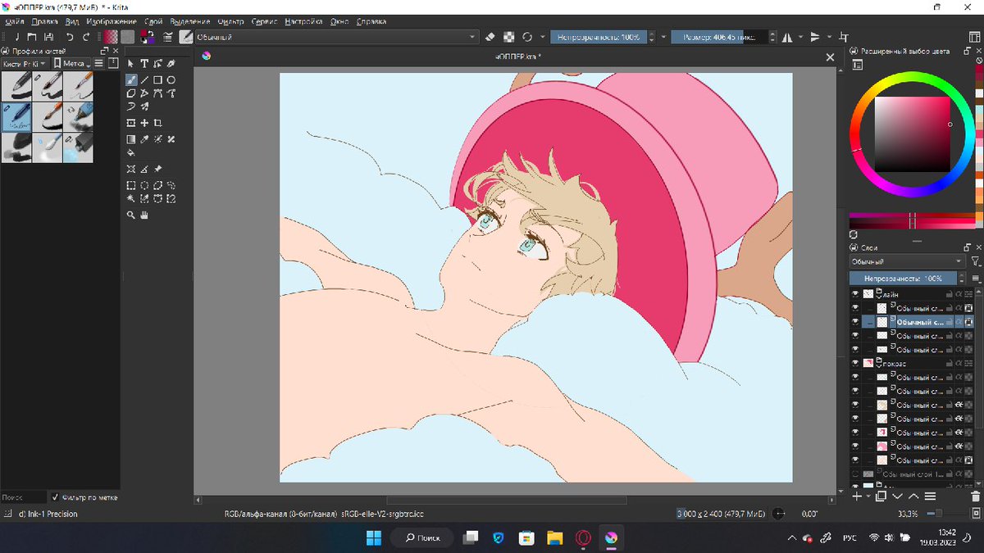Toggle 'Фильтр по метке' checkbox

[55, 496]
